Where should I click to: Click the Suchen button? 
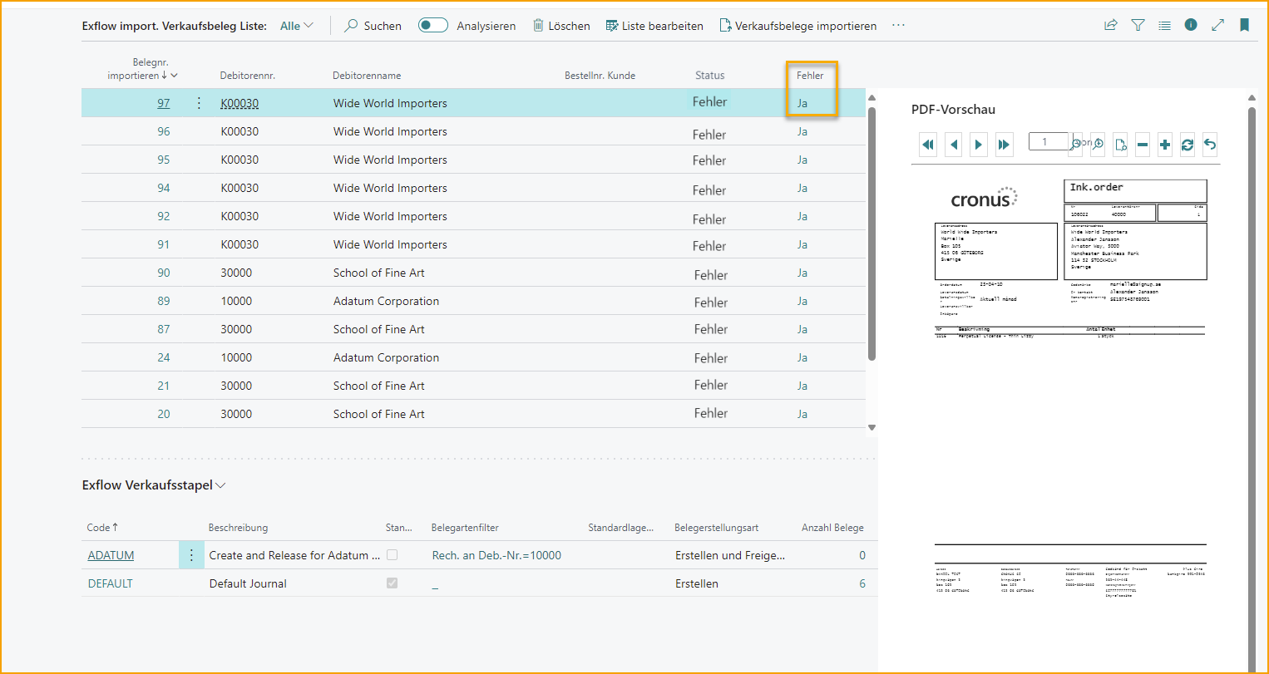click(373, 25)
